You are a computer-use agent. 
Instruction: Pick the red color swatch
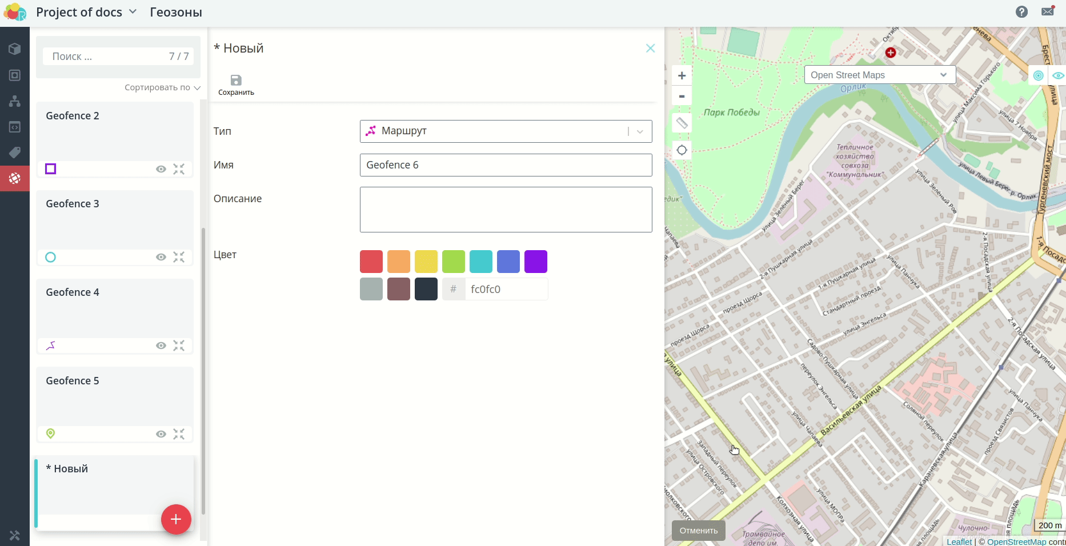(x=371, y=262)
